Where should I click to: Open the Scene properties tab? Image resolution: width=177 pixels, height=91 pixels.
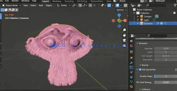(131, 41)
